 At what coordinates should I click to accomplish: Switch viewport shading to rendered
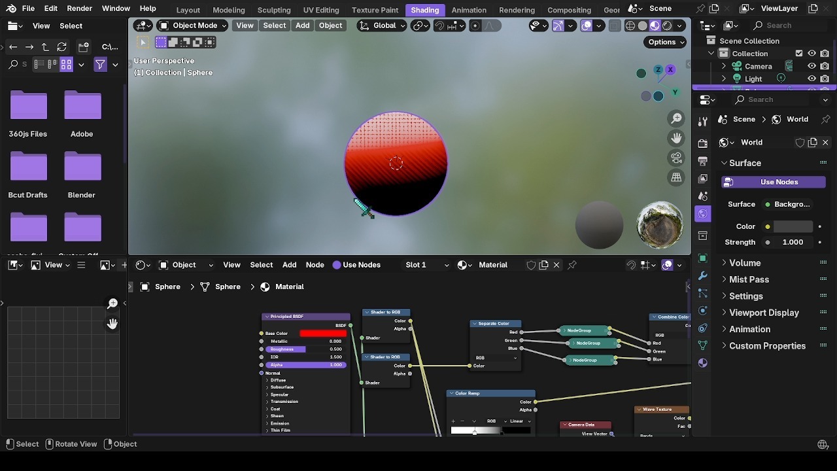pyautogui.click(x=668, y=26)
